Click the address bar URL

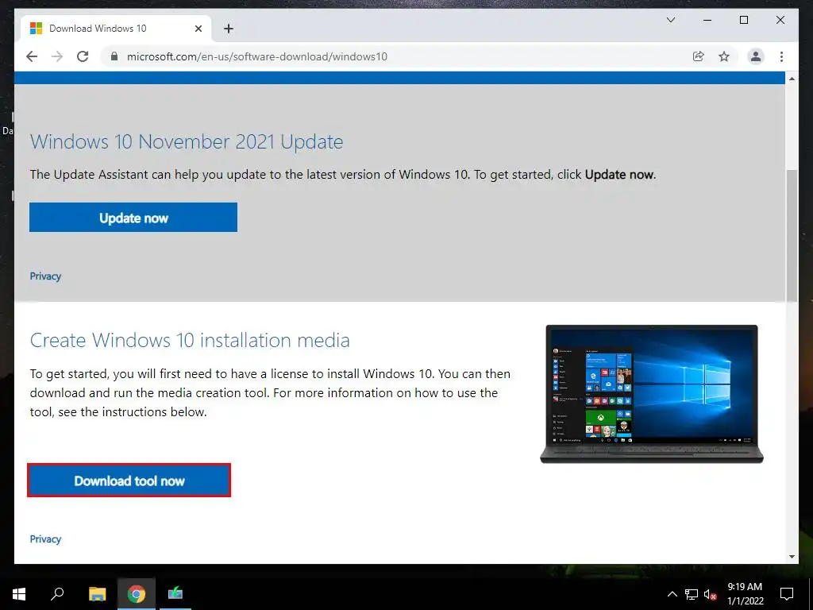pos(257,56)
